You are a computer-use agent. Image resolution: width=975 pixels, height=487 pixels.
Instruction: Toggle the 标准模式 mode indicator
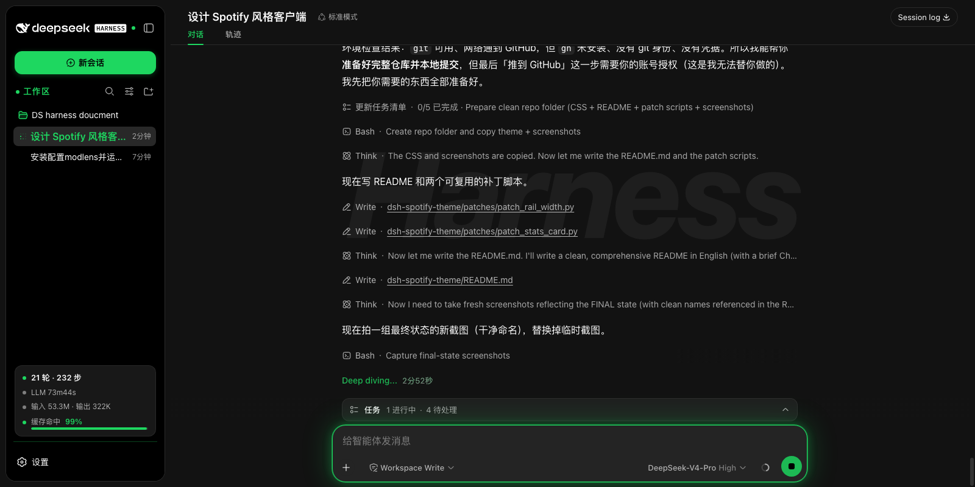coord(338,17)
